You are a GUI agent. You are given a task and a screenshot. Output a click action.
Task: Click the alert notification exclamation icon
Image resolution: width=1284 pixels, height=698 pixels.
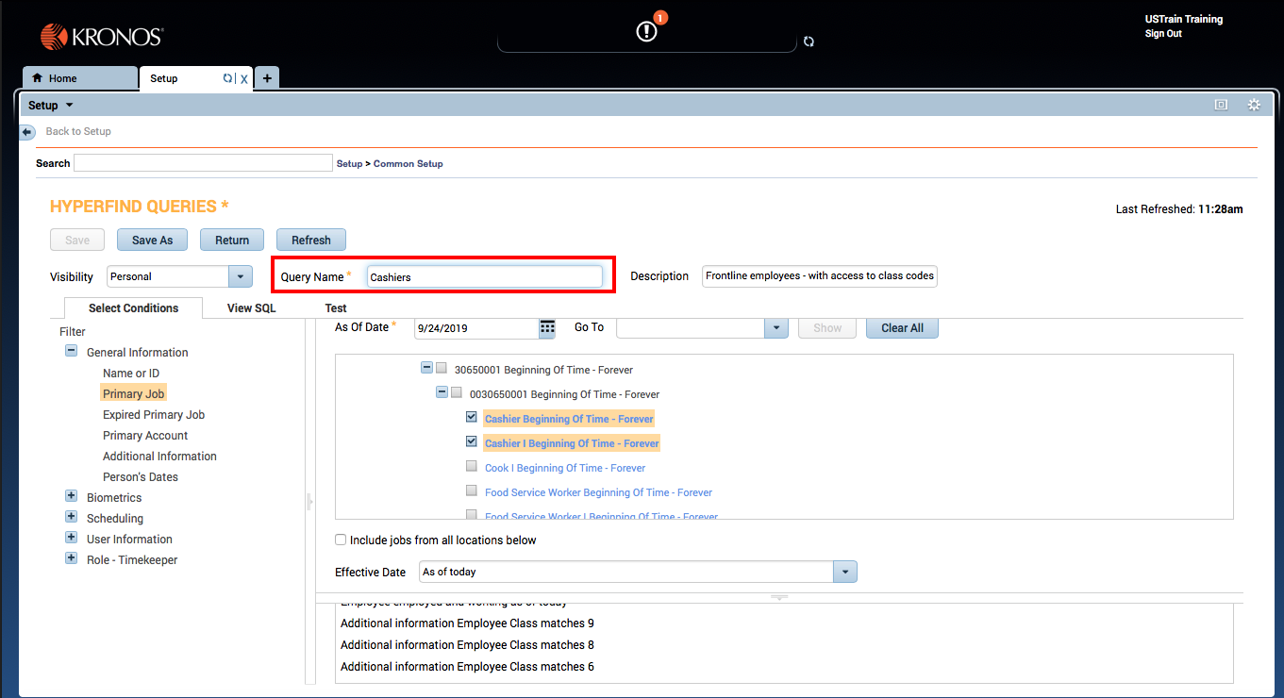(x=646, y=31)
